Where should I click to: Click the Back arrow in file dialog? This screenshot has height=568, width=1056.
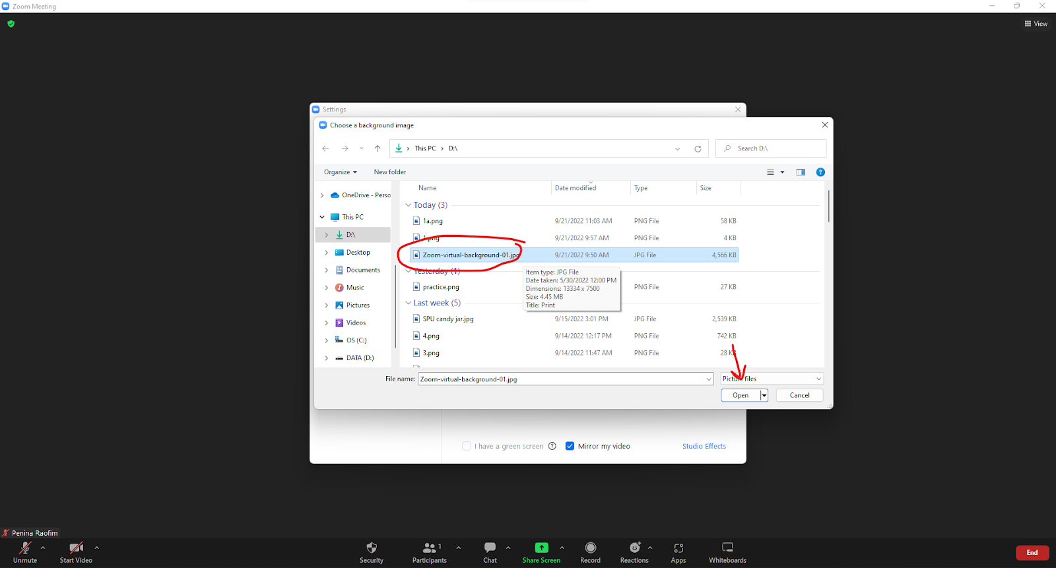coord(325,148)
